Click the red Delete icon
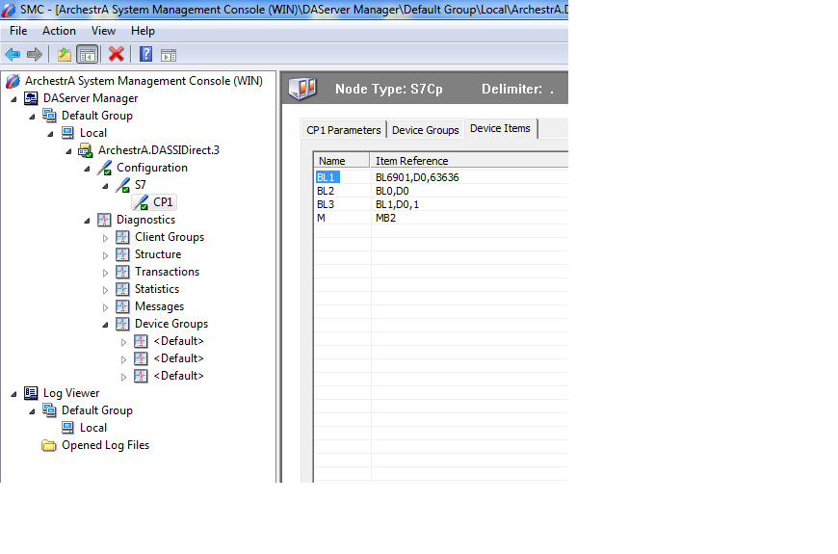 pos(117,55)
